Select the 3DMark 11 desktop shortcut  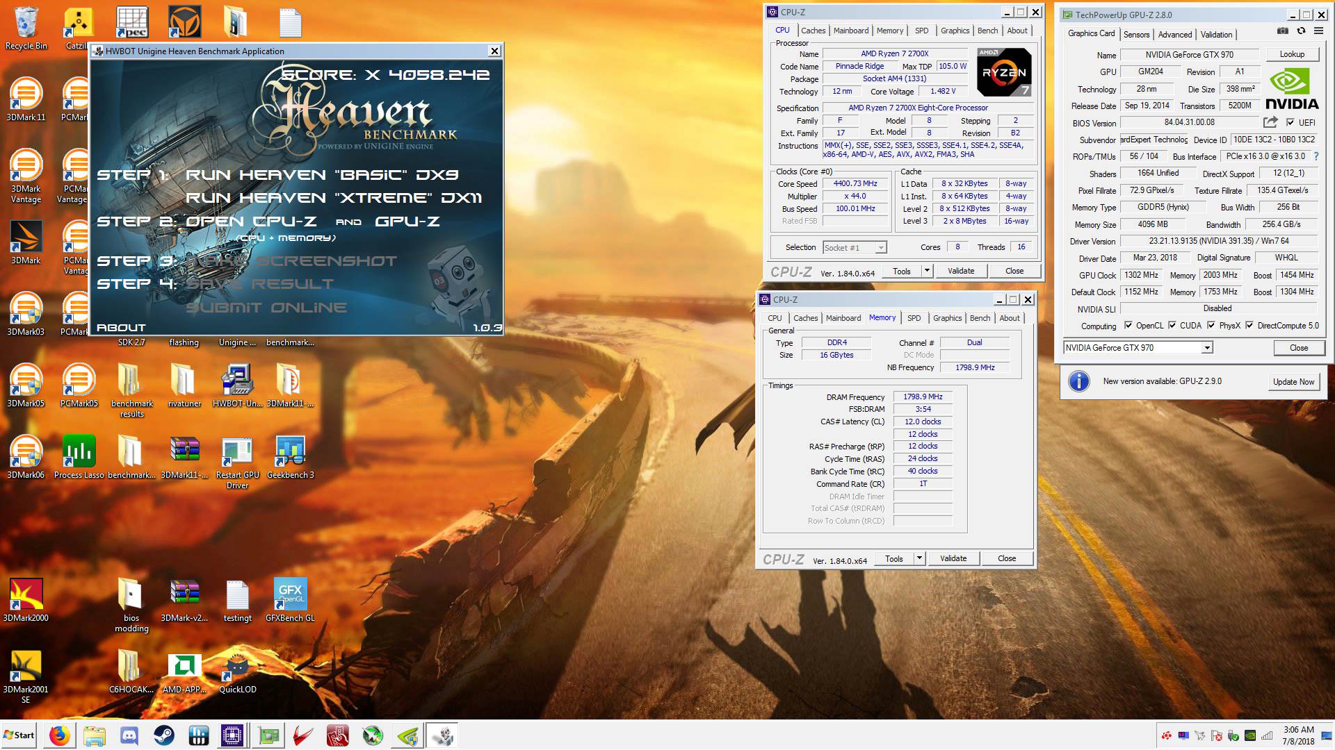pyautogui.click(x=26, y=99)
